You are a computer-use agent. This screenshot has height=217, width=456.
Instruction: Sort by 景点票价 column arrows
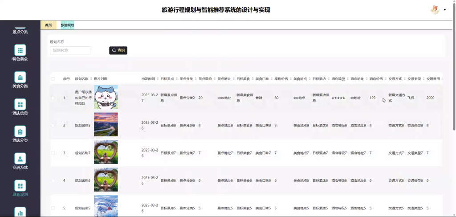215,79
